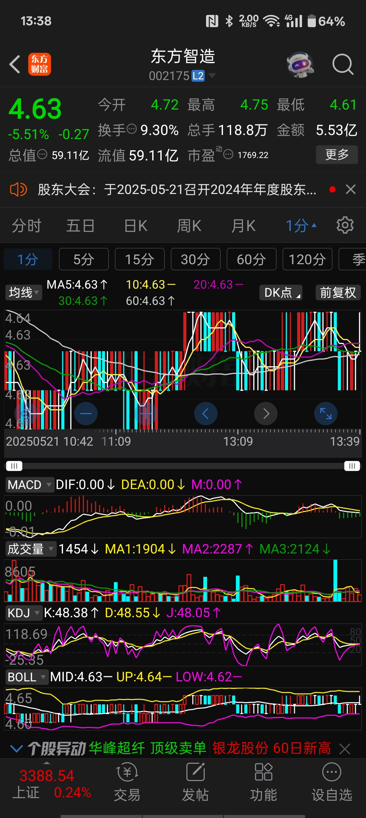Screen dimensions: 366x818
Task: Open chart settings gear icon
Action: click(345, 226)
